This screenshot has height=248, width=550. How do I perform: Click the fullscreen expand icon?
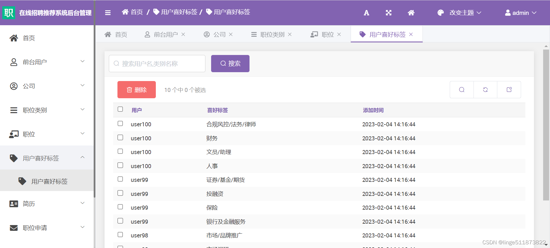(388, 13)
